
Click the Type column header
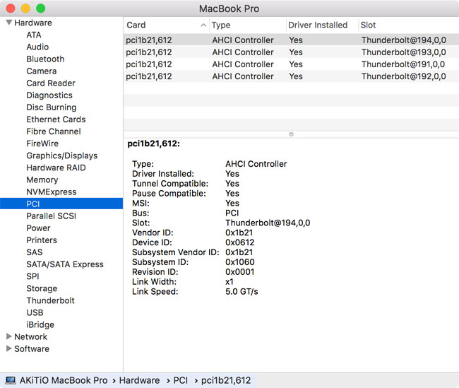click(246, 25)
